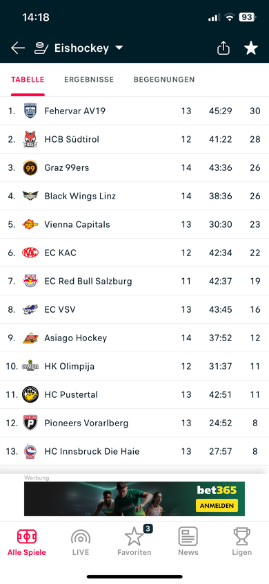This screenshot has width=269, height=584.
Task: Click the bet365 Anmelden button
Action: pos(217,505)
